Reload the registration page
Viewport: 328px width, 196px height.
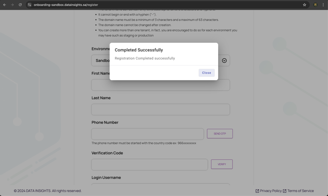pos(20,5)
